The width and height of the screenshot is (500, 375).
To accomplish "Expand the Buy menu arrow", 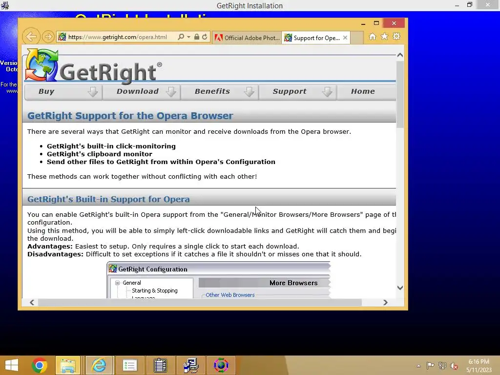I will click(93, 91).
